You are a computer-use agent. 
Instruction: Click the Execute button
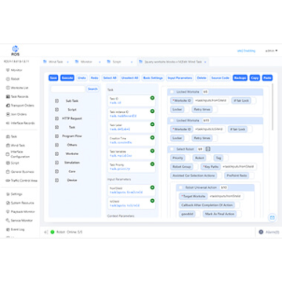pos(67,78)
